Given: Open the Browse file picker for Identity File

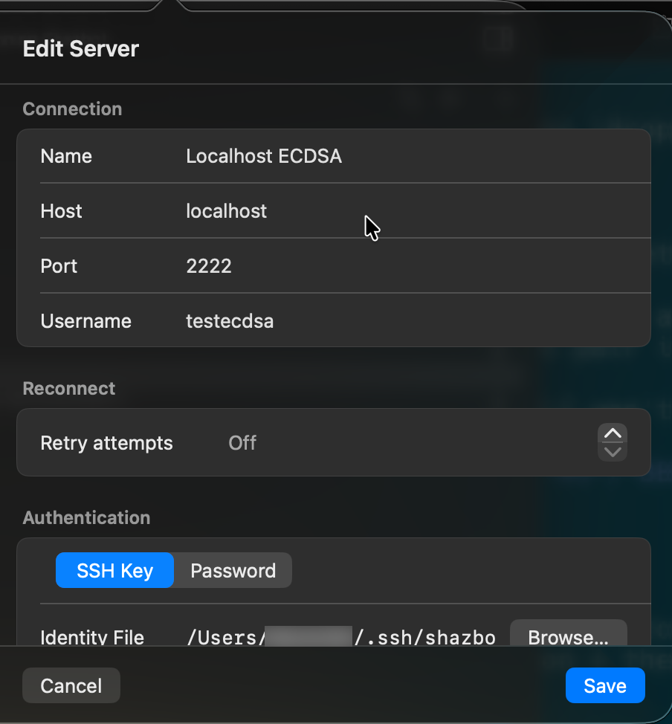Looking at the screenshot, I should 568,633.
